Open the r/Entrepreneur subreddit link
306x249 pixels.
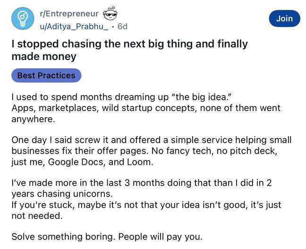[x=70, y=14]
